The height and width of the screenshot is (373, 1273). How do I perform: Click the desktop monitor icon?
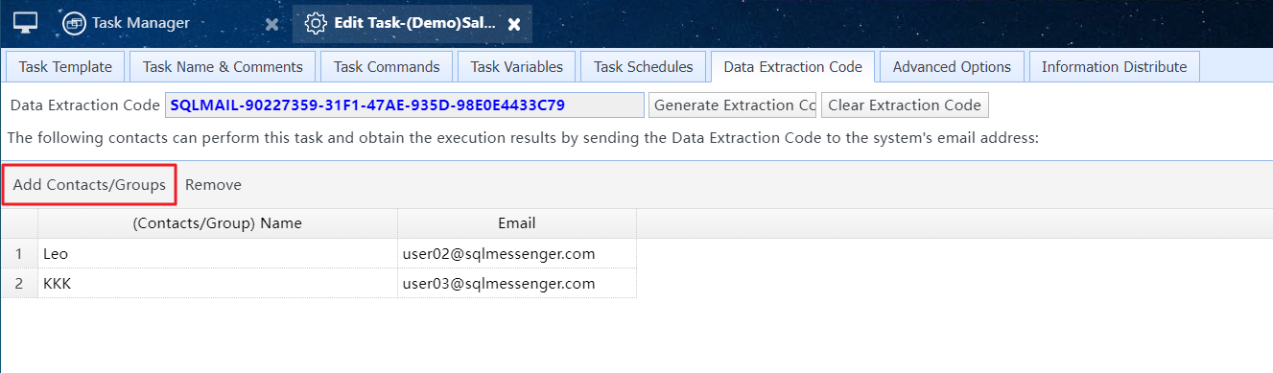25,23
